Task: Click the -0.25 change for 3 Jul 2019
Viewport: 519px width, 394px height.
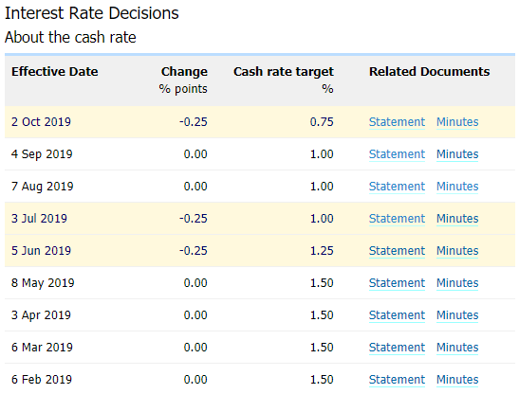Action: click(x=194, y=219)
